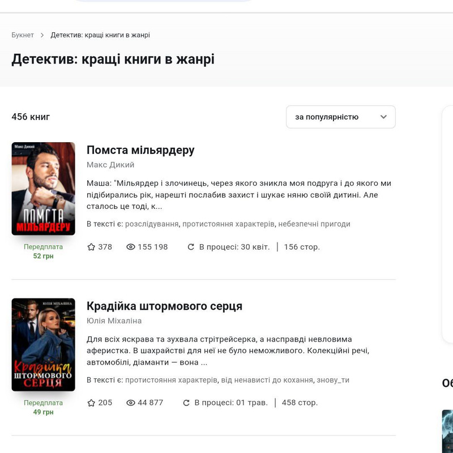453x453 pixels.
Task: Open book title 'Помста мільярдеру'
Action: click(140, 150)
